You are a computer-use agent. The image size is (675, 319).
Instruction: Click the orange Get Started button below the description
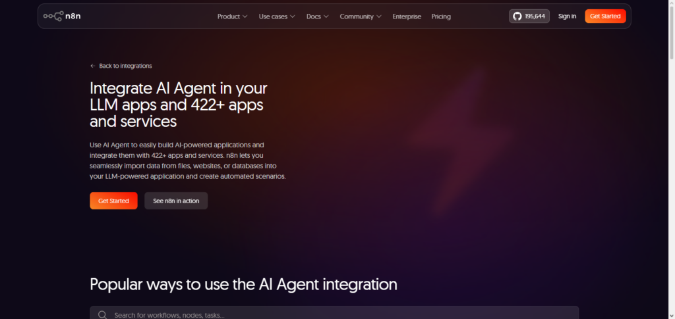click(113, 201)
